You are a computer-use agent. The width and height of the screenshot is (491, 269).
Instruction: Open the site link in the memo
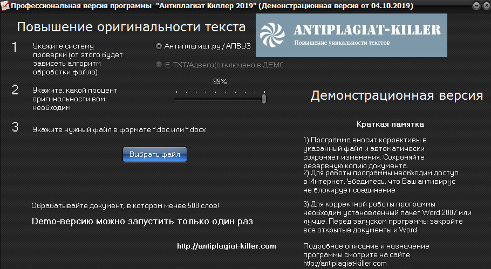(x=345, y=264)
